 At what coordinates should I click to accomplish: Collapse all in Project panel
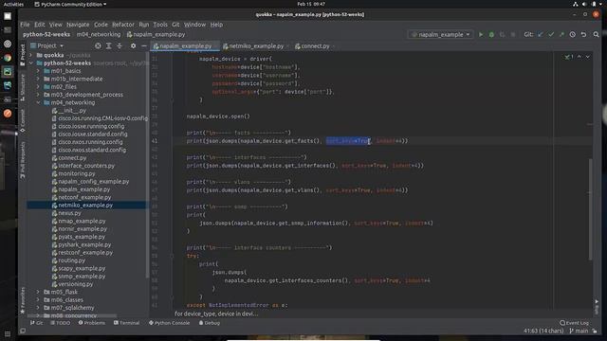[x=120, y=45]
